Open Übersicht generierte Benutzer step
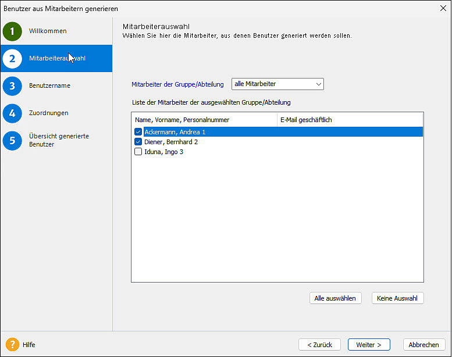 pos(59,140)
